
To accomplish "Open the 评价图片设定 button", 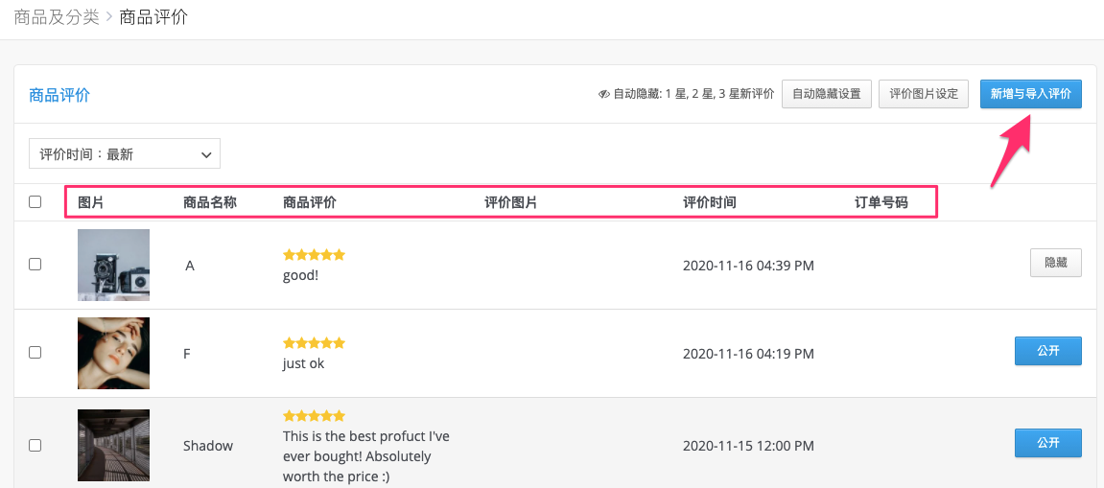I will 924,94.
